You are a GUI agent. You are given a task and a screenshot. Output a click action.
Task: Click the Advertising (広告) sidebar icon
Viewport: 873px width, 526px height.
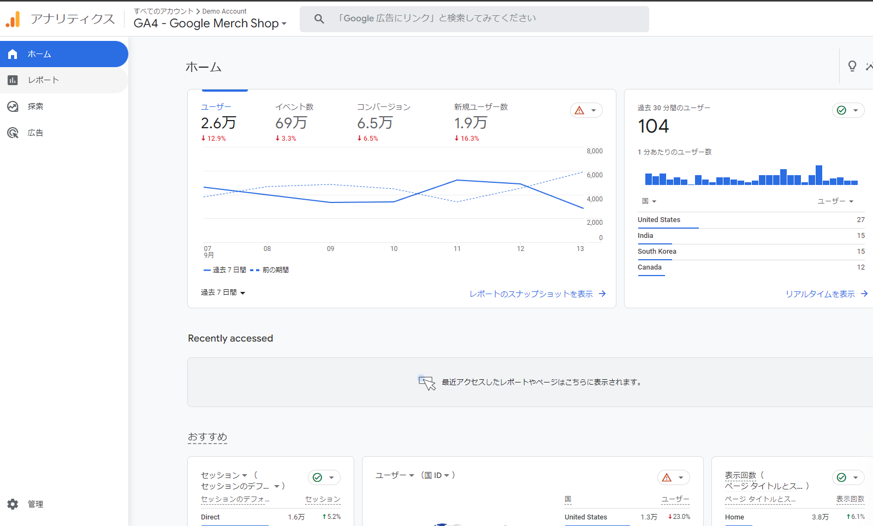pyautogui.click(x=13, y=133)
